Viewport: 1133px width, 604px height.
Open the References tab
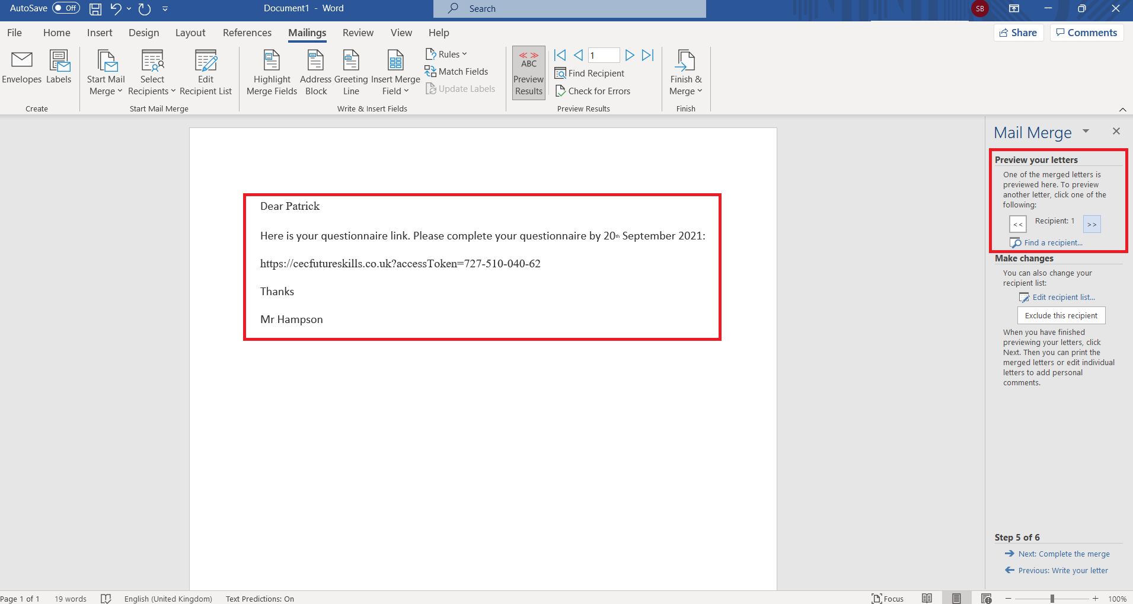247,33
